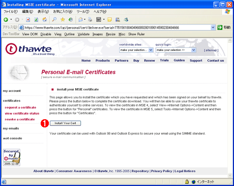This screenshot has width=234, height=186.
Task: Open the Outline menu in DevToolBar
Action: 69,34
